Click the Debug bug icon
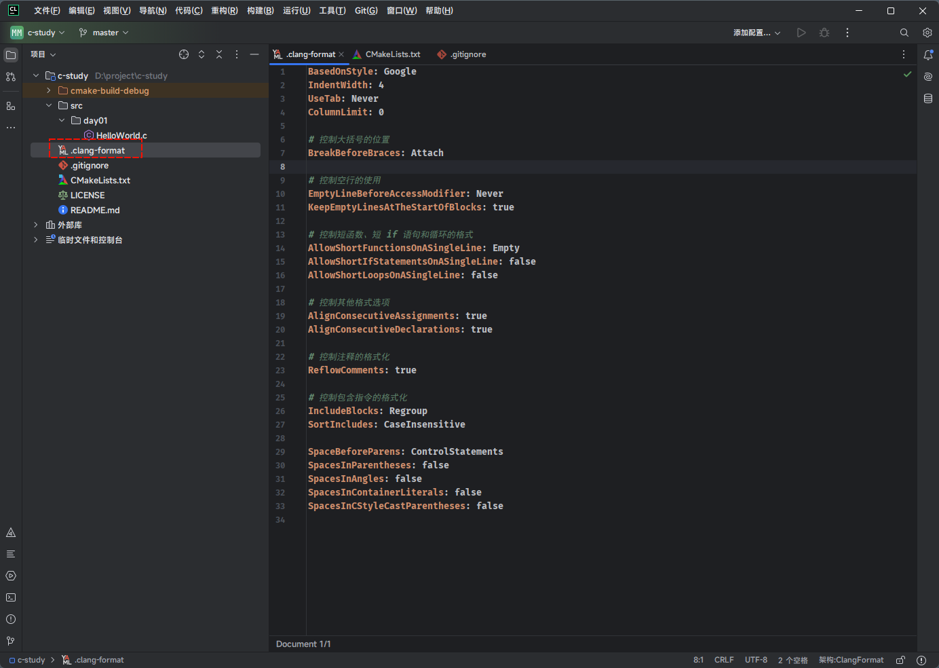Image resolution: width=939 pixels, height=668 pixels. [824, 33]
